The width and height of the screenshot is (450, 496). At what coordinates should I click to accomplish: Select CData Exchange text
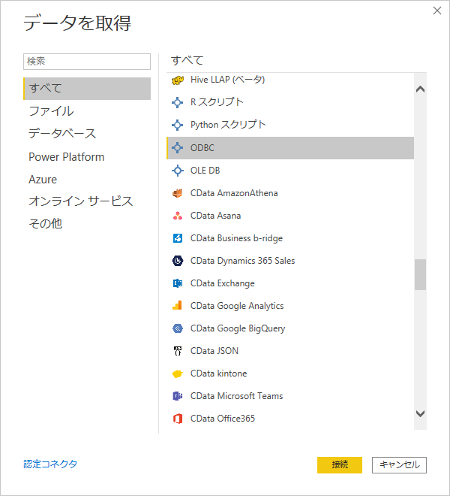[x=223, y=283]
